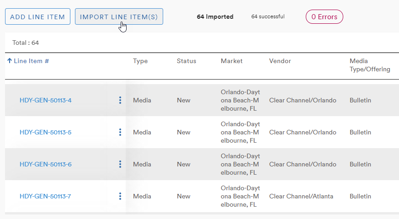
Task: Click the 64 successful text
Action: coord(268,16)
